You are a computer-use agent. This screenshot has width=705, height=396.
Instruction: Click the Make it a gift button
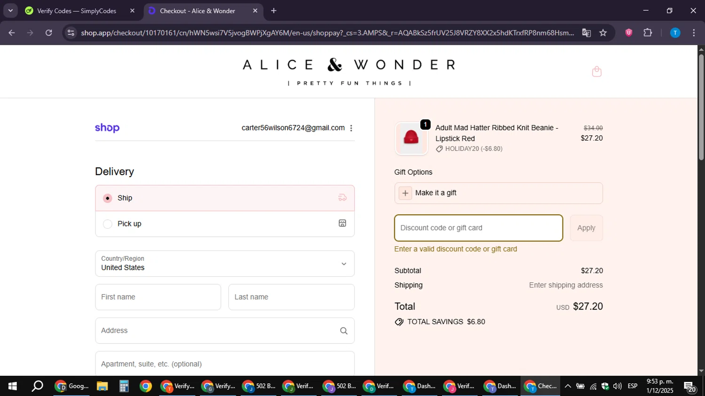pyautogui.click(x=498, y=193)
